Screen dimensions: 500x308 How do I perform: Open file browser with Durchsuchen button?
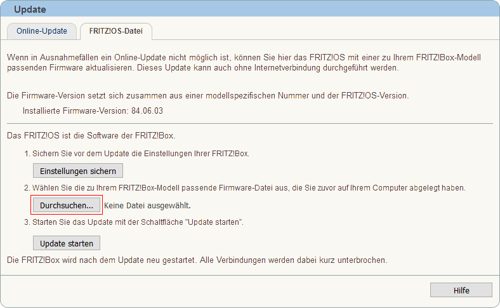click(x=67, y=205)
